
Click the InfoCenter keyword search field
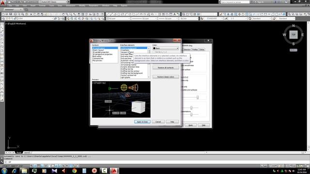click(x=235, y=2)
